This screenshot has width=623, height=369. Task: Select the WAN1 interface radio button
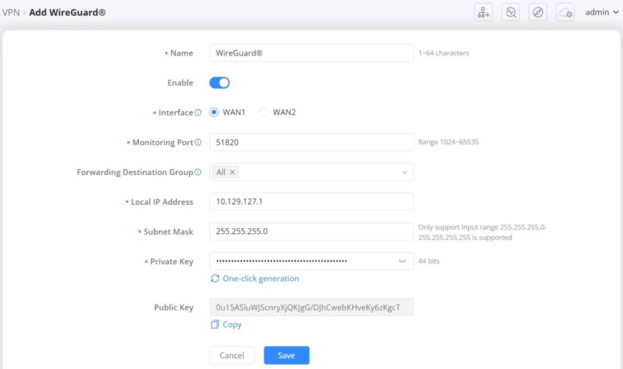[214, 112]
